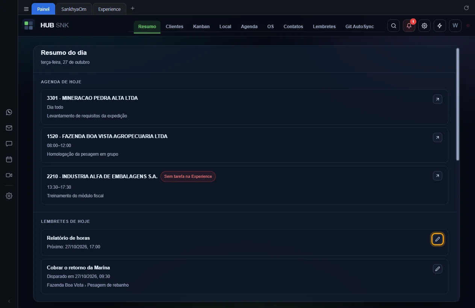Go to the Contatos navigation tab

pos(293,27)
